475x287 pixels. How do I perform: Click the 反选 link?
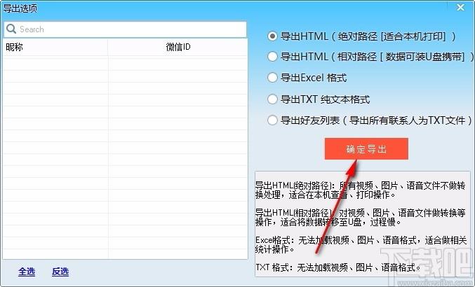click(x=60, y=272)
